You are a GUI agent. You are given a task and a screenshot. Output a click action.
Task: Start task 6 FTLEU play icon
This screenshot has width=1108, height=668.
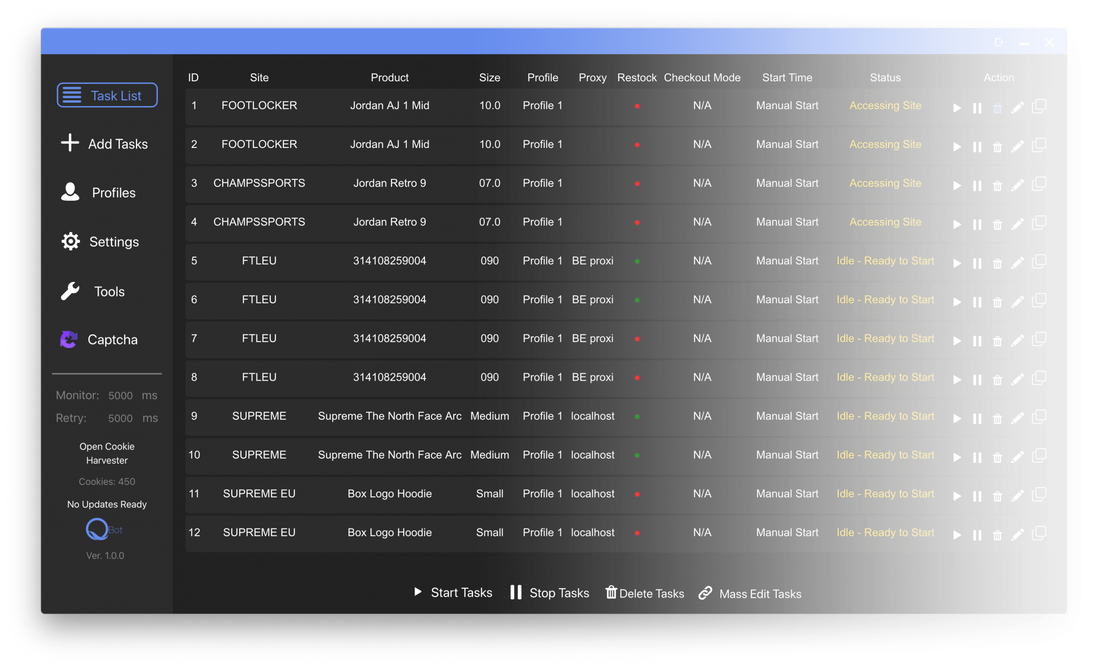click(x=957, y=302)
